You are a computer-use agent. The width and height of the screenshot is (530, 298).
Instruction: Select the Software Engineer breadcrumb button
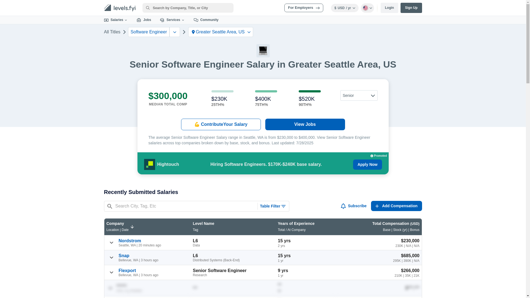click(149, 32)
